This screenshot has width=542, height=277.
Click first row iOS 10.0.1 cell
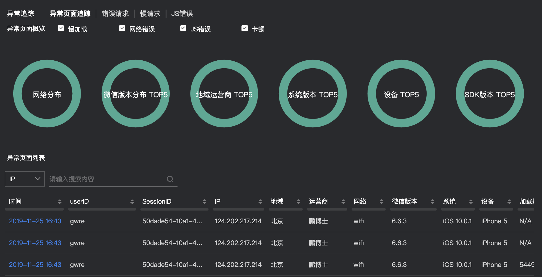[x=457, y=221]
